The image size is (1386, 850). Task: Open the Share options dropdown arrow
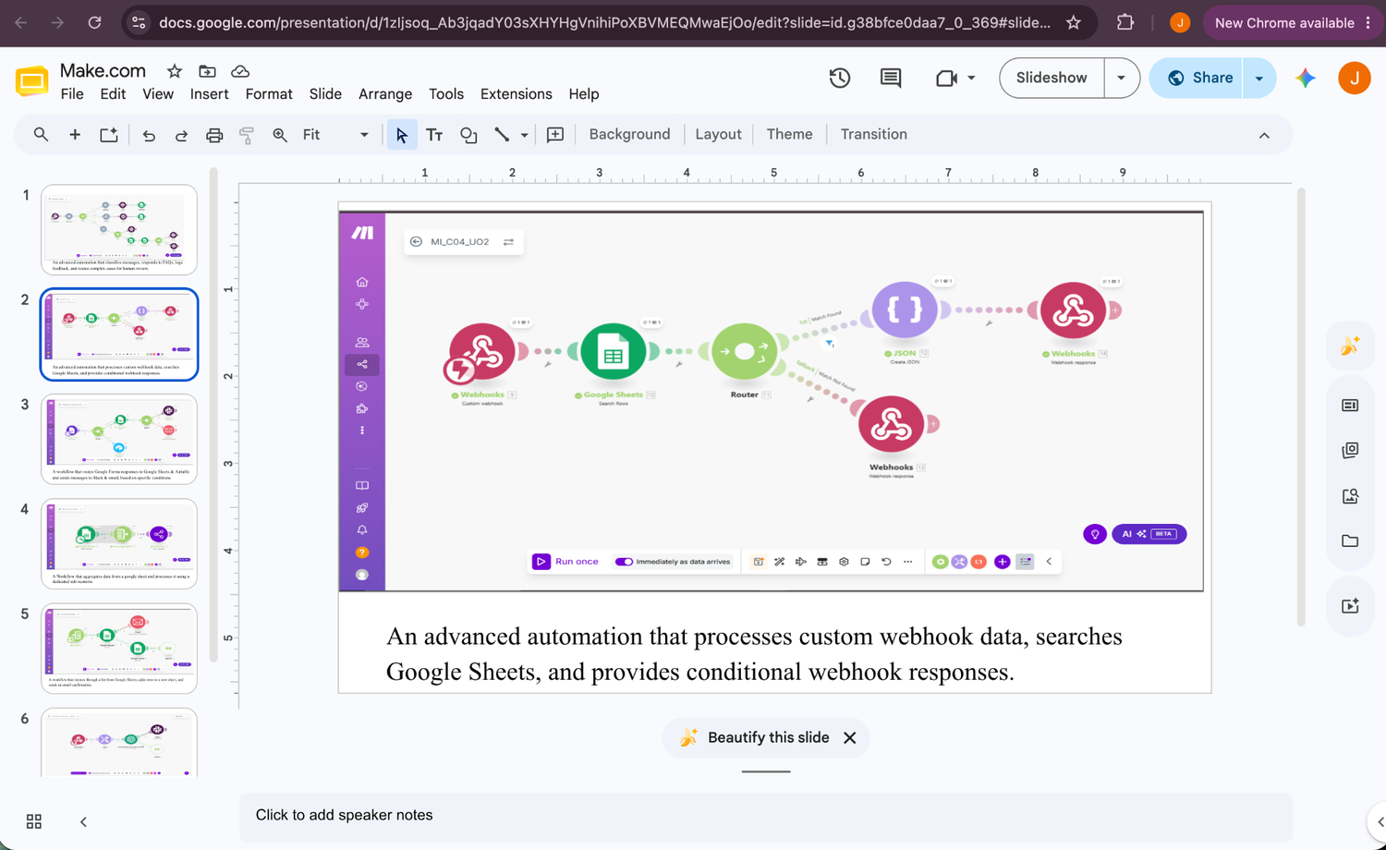1259,79
